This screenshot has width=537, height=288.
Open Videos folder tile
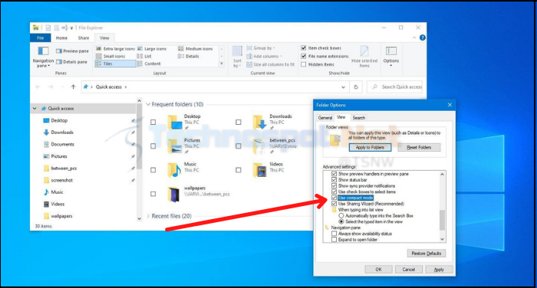(x=268, y=170)
